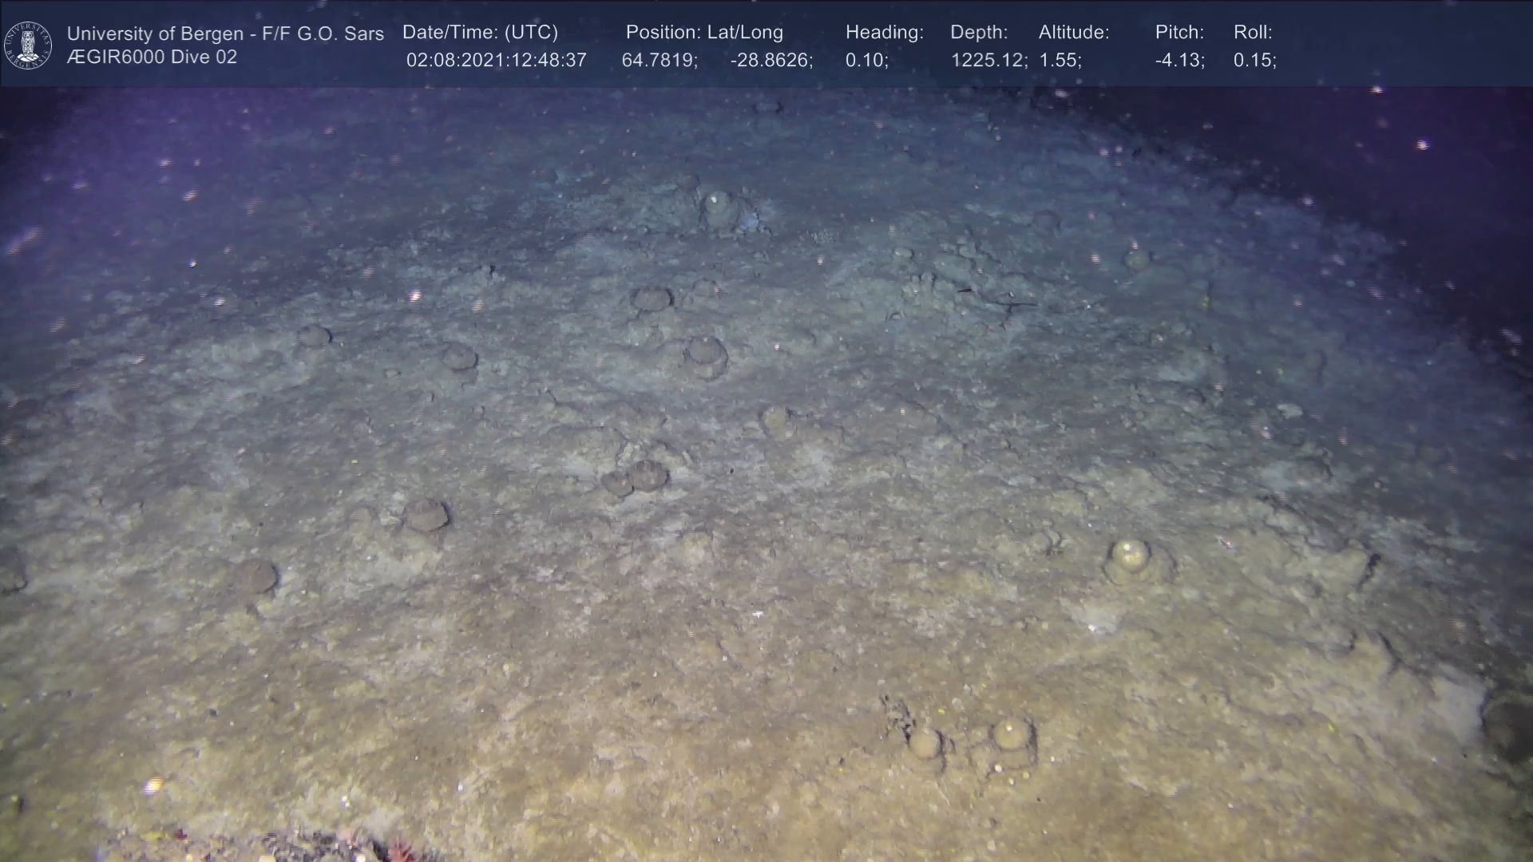Viewport: 1533px width, 862px height.
Task: Click the 'University of Bergen - F/F G.O. Sars' text
Action: point(225,34)
